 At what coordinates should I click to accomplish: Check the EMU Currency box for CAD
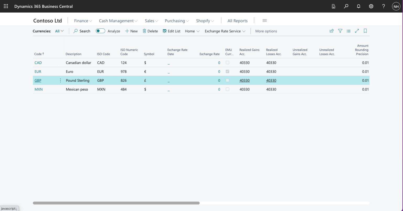(227, 63)
